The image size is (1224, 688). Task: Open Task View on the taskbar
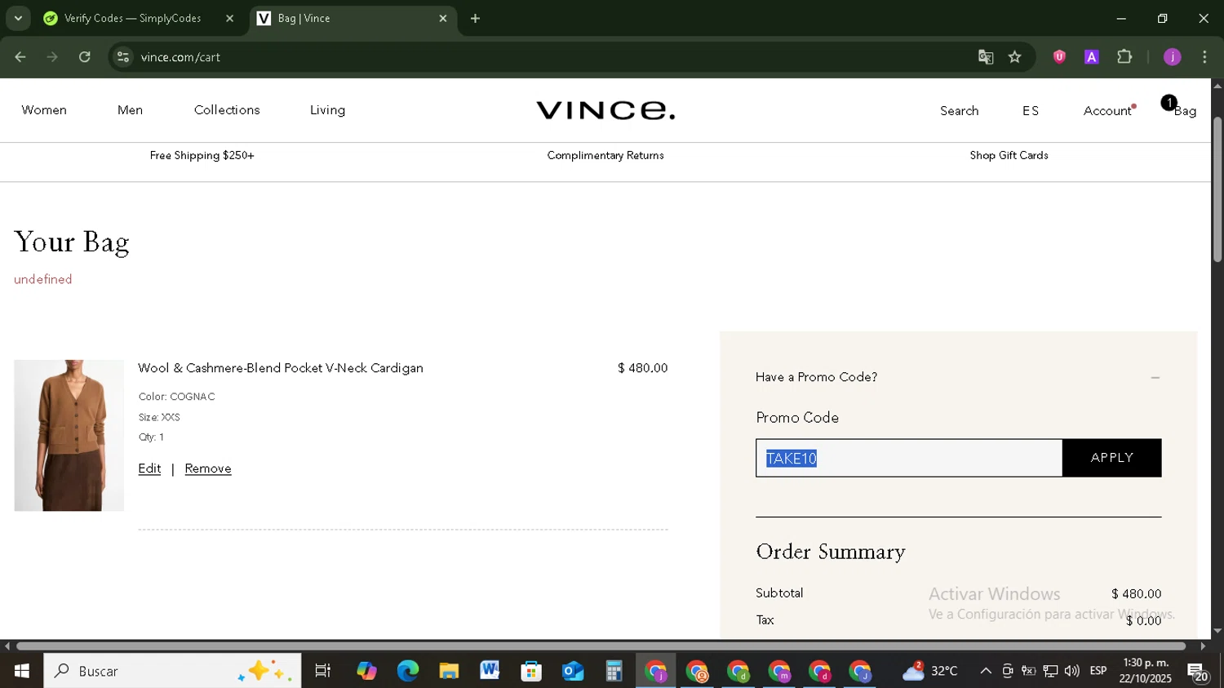coord(323,671)
